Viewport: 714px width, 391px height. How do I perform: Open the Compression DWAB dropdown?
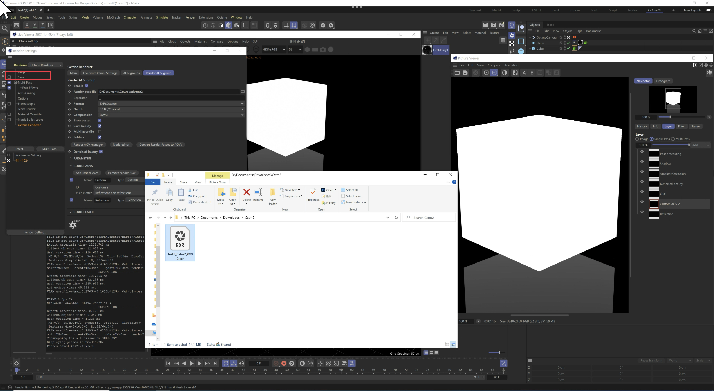[171, 115]
